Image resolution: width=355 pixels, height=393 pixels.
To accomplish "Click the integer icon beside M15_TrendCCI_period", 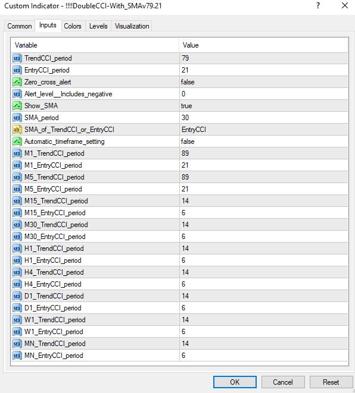I will [17, 201].
